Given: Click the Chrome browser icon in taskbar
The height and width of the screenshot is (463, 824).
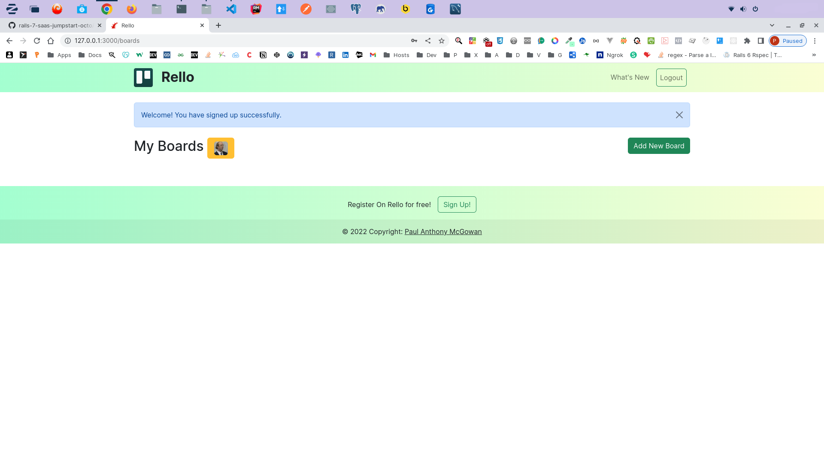Looking at the screenshot, I should (106, 9).
